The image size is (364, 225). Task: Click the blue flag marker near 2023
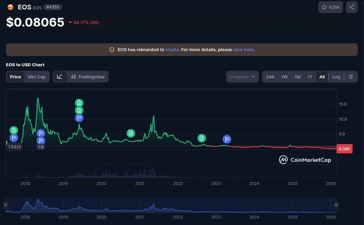pyautogui.click(x=227, y=139)
